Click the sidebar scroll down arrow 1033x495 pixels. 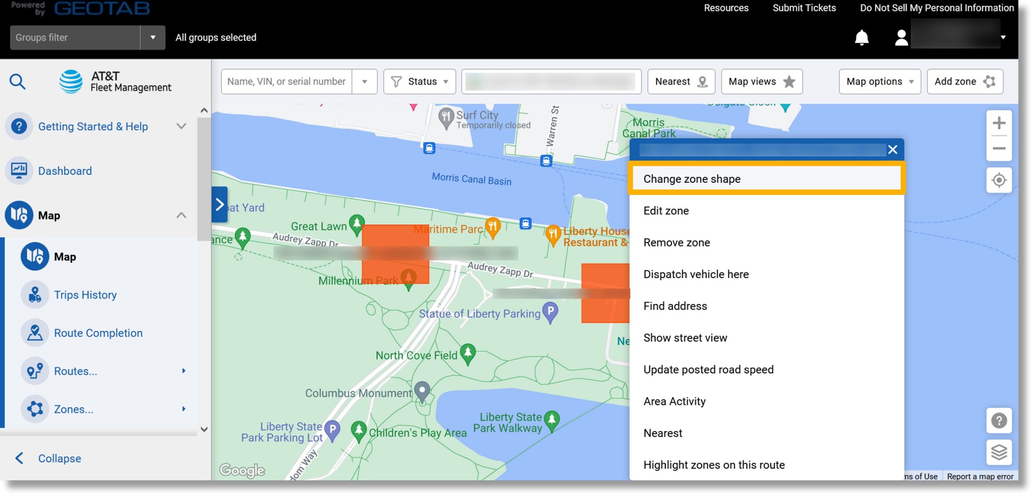click(204, 429)
